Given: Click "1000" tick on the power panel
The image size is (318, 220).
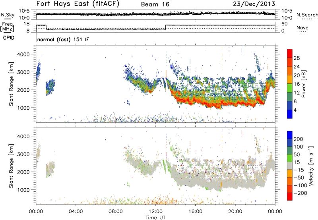Looking at the screenshot, I should 23,108.
